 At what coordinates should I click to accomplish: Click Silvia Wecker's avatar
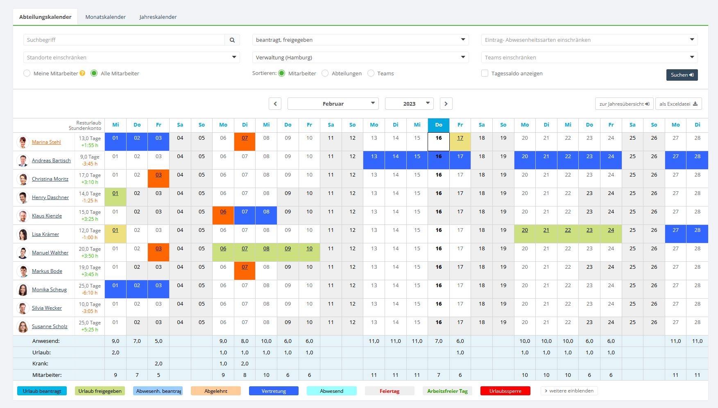23,308
